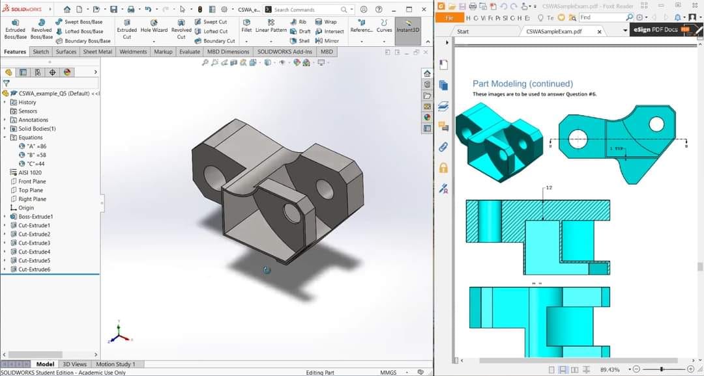Toggle the Instant3D button
Image resolution: width=704 pixels, height=376 pixels.
(x=407, y=27)
